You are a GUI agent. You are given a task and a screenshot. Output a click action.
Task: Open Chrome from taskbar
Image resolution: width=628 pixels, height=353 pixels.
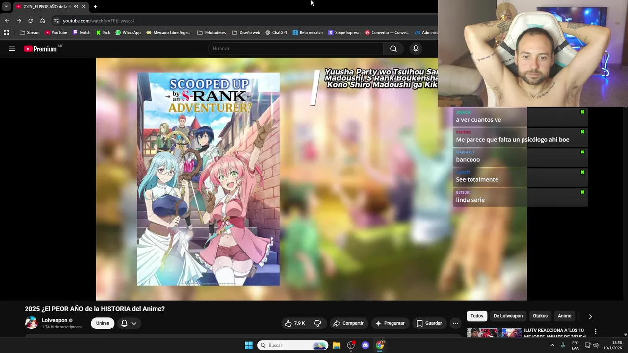(x=380, y=345)
